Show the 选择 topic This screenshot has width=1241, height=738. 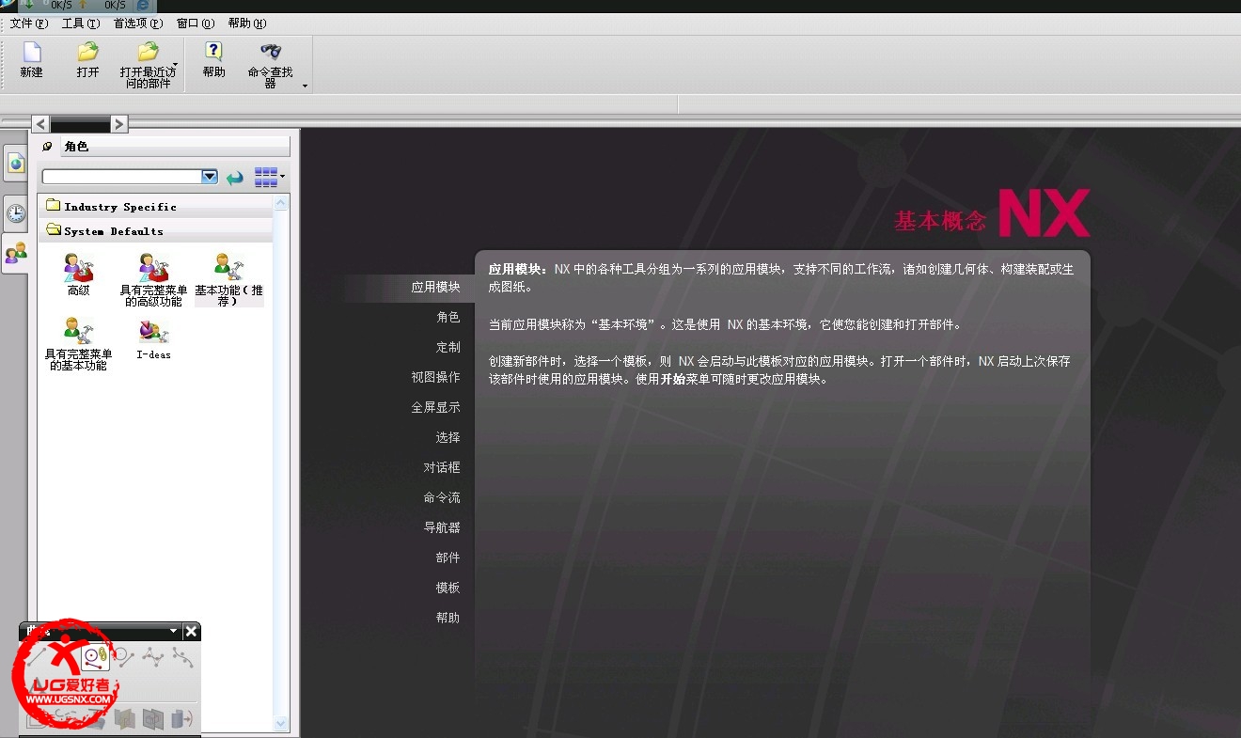click(448, 438)
